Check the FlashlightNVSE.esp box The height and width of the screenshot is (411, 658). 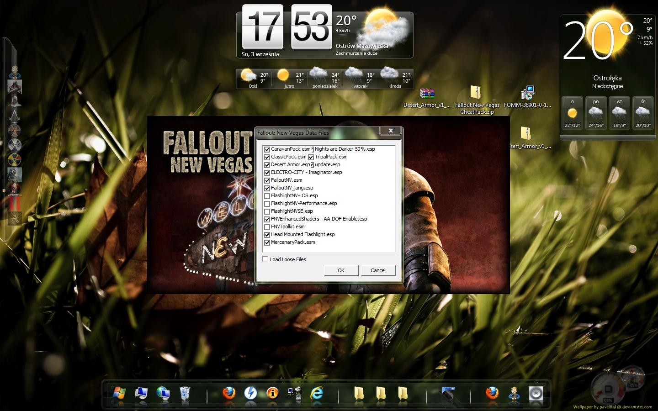pos(267,211)
